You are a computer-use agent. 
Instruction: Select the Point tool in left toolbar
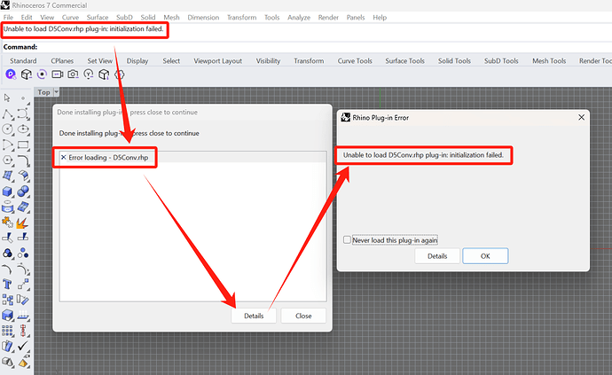click(x=23, y=98)
